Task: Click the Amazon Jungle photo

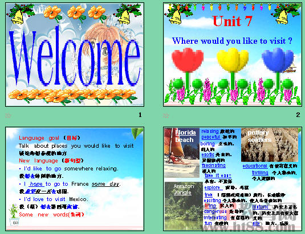Action: pyautogui.click(x=184, y=206)
